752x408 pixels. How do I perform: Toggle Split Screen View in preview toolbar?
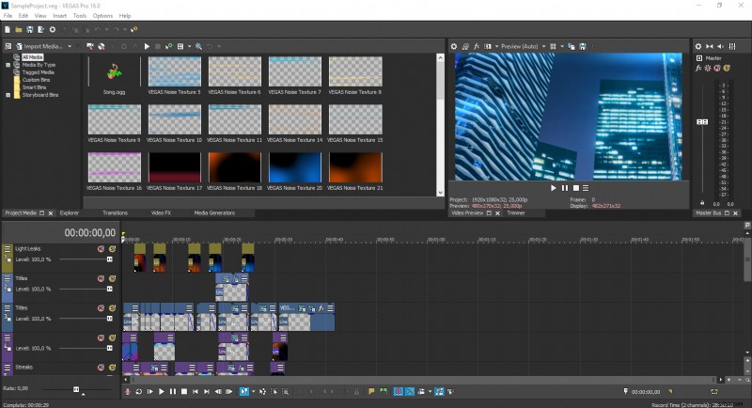click(488, 46)
